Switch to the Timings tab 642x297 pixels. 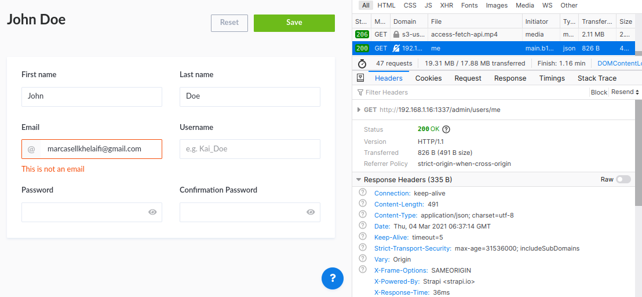552,78
